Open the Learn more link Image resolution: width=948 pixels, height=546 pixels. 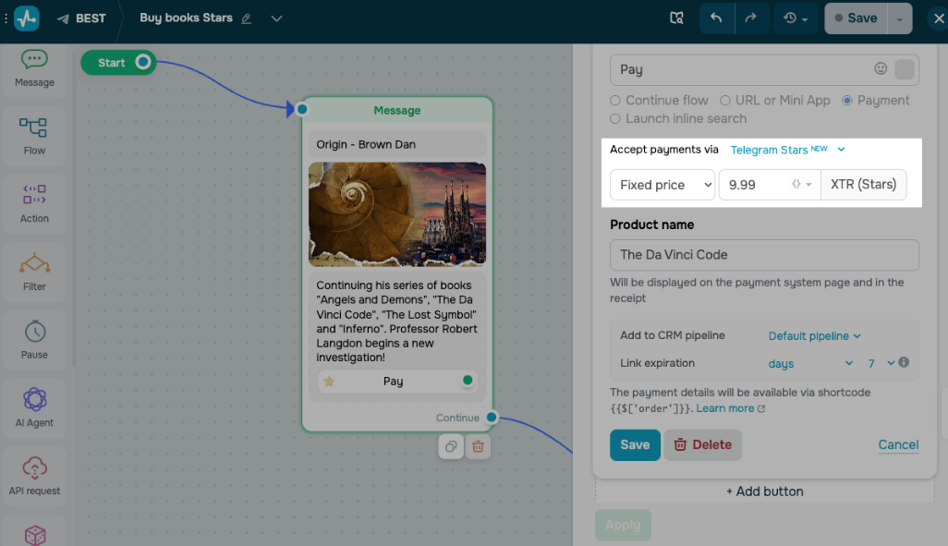point(730,408)
